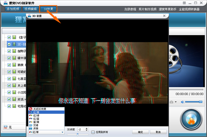This screenshot has width=207, height=137.
Task: Uncheck the 七喜圣 video checkbox
Action: (9, 79)
